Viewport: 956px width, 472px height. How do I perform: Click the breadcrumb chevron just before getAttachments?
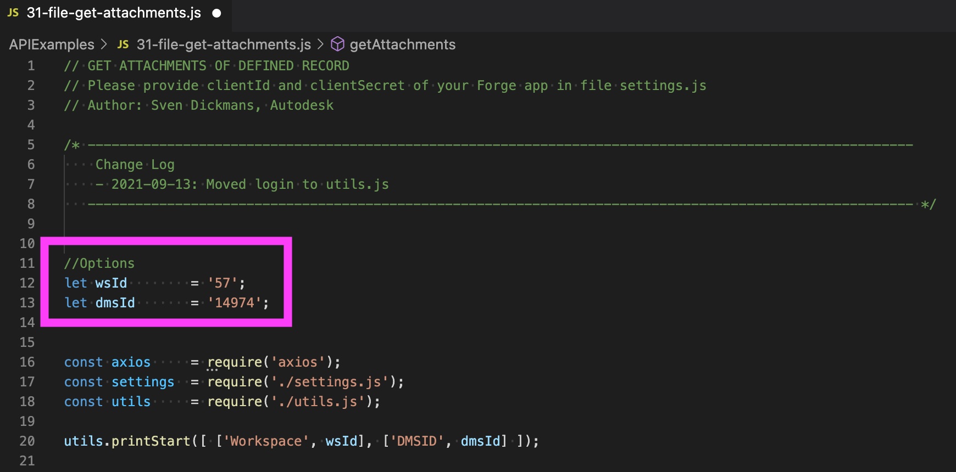click(321, 44)
